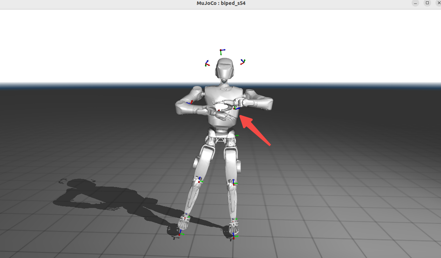Select the robot's shoulder on the screen-left side

pyautogui.click(x=197, y=92)
